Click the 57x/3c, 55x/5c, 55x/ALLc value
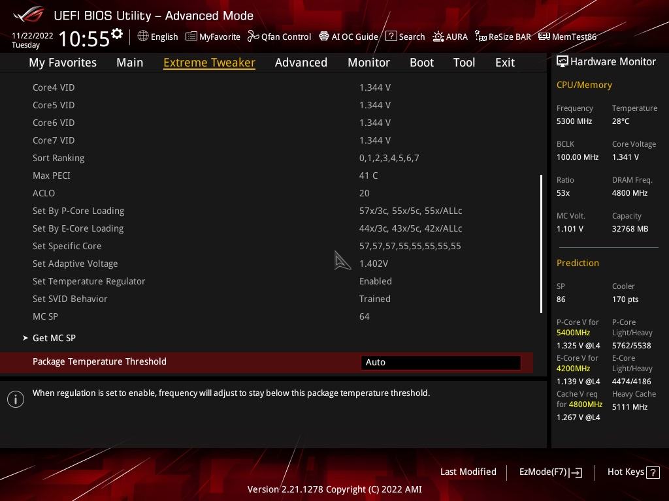 tap(410, 211)
